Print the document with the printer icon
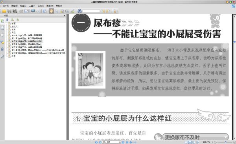The image size is (236, 144). coord(21,11)
